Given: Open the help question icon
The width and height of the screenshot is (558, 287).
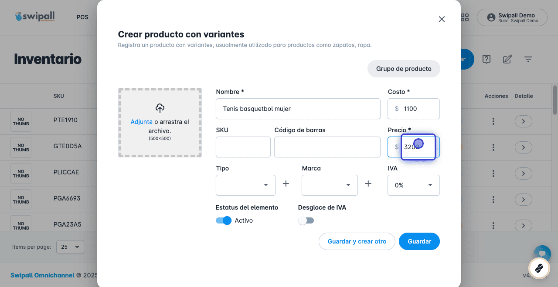Looking at the screenshot, I should click(487, 59).
